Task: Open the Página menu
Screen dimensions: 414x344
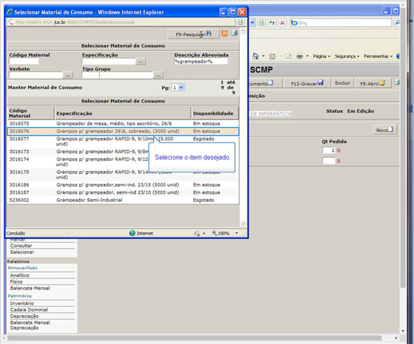Action: [321, 56]
